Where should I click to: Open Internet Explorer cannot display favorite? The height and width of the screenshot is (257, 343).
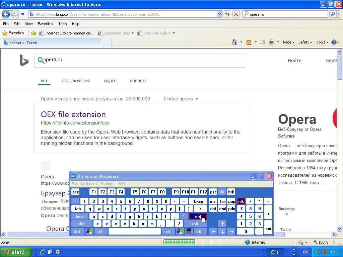pyautogui.click(x=67, y=33)
